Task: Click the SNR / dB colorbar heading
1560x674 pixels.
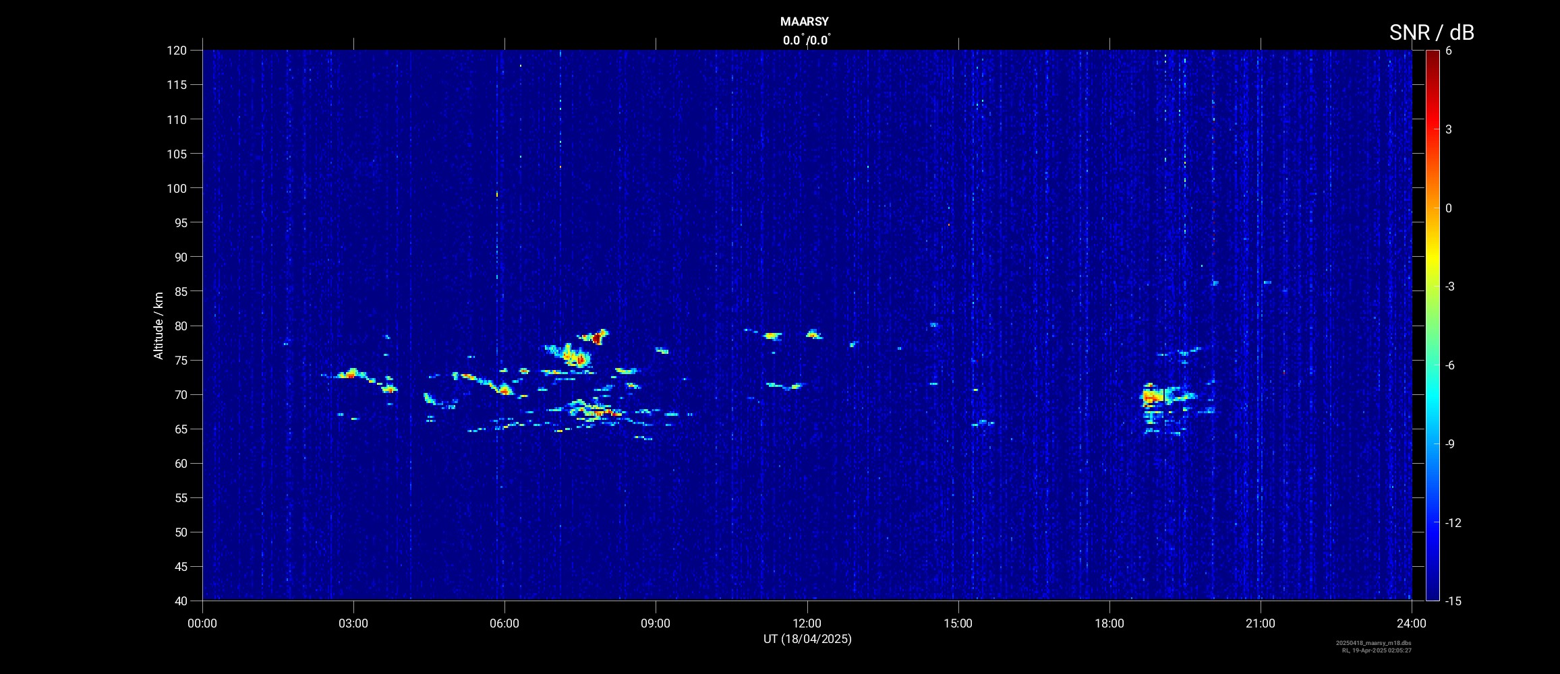Action: tap(1431, 32)
